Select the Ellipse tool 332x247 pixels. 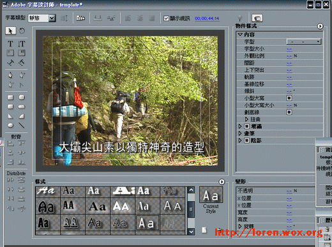(x=10, y=125)
